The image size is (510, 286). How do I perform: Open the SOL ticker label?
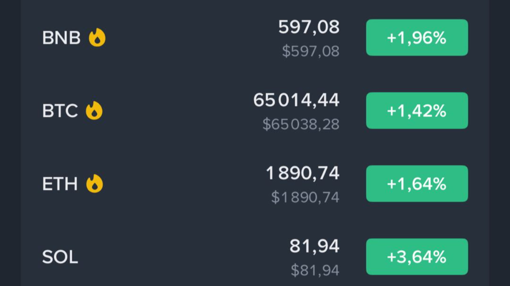(x=60, y=257)
